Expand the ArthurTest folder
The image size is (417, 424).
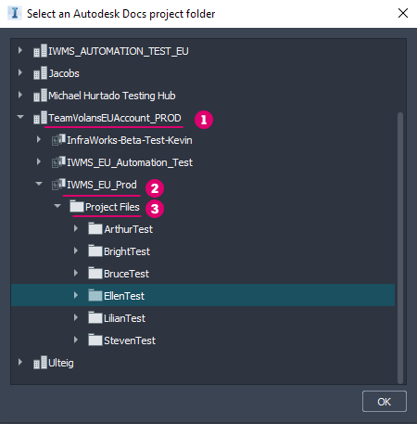(76, 228)
